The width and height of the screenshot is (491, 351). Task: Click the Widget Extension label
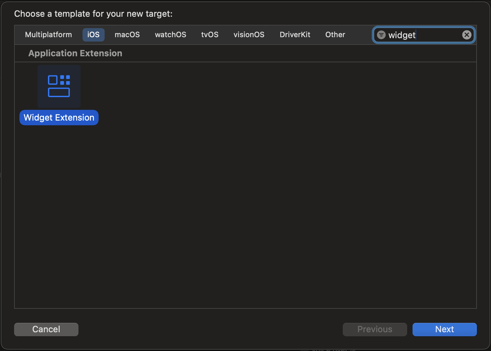tap(59, 118)
